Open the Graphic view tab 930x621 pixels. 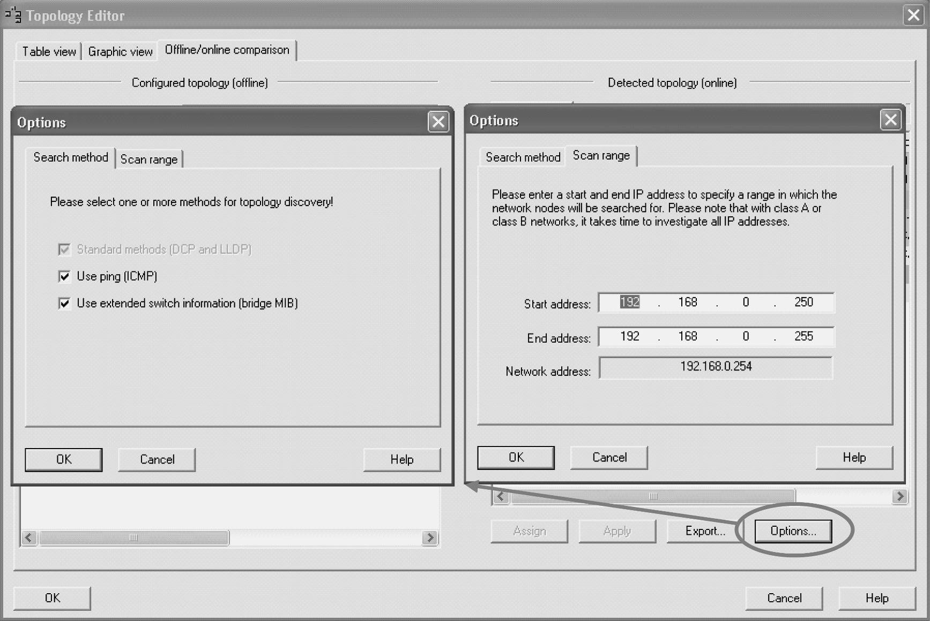[x=120, y=51]
